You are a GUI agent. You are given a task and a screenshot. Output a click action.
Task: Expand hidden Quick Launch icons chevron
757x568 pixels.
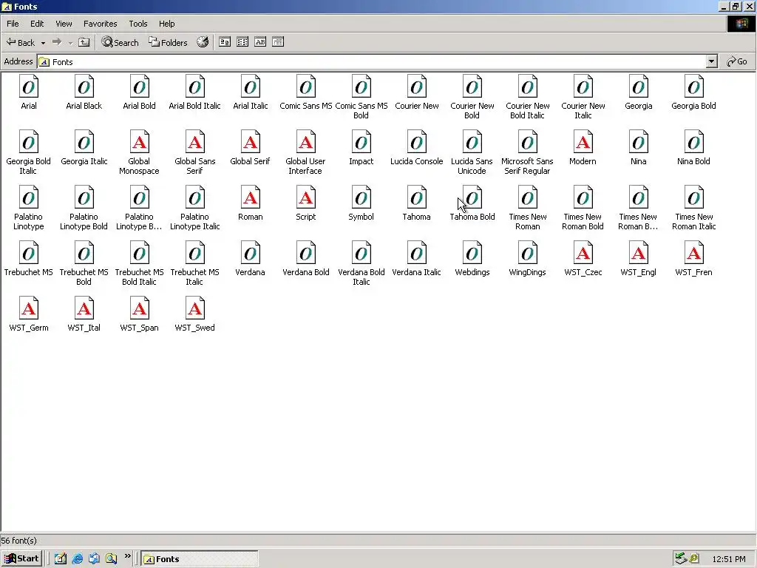tap(127, 556)
